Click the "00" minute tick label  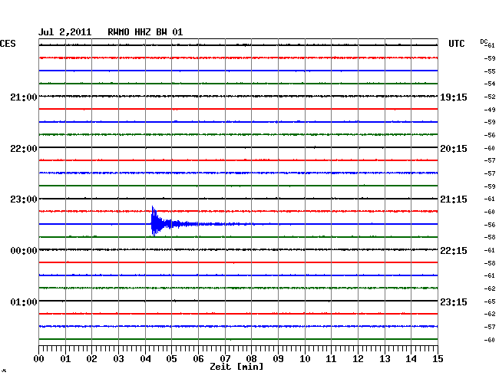(x=39, y=359)
